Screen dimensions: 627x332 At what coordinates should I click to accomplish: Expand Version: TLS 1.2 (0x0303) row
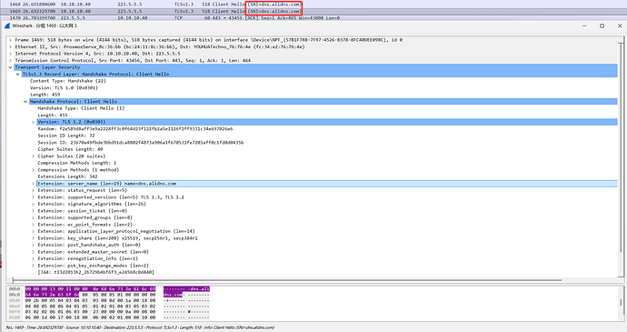pyautogui.click(x=34, y=122)
